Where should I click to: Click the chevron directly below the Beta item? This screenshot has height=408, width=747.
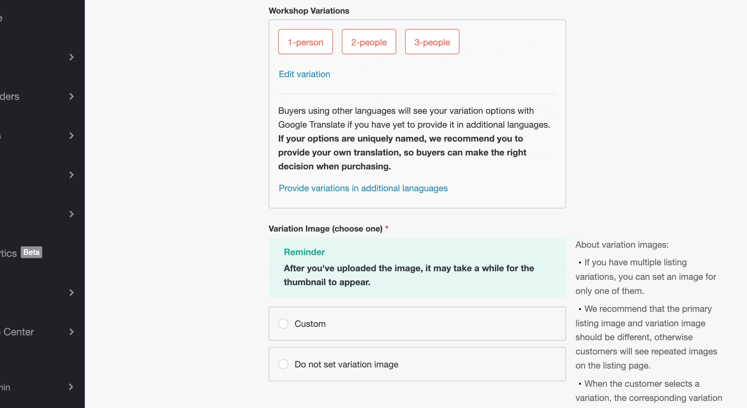(x=71, y=293)
